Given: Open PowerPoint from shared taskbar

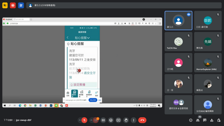Looking at the screenshot, I should pos(46,106).
